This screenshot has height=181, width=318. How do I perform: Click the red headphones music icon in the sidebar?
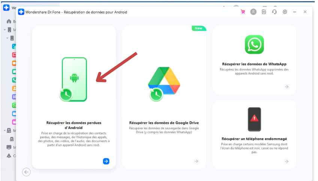pyautogui.click(x=14, y=55)
